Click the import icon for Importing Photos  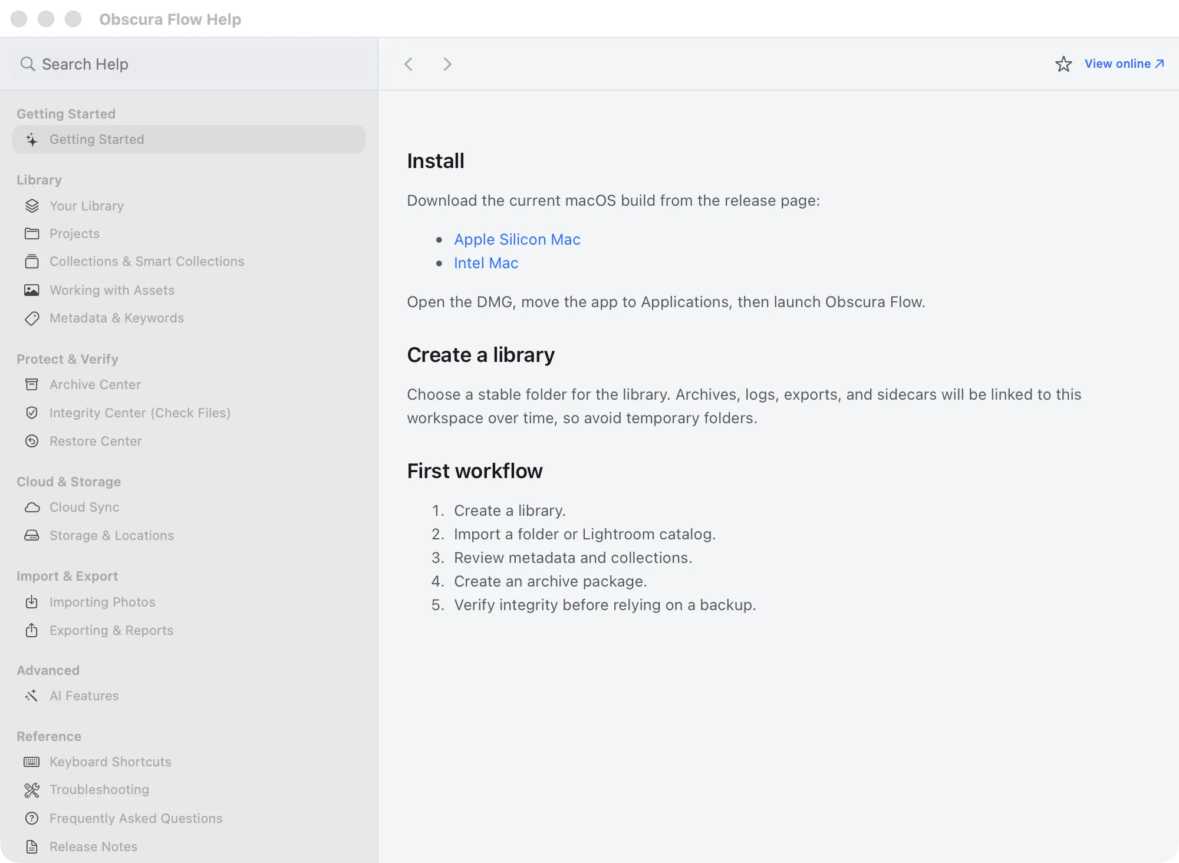(x=32, y=602)
